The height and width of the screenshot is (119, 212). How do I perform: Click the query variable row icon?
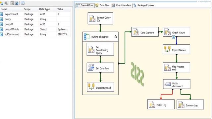pos(1,19)
